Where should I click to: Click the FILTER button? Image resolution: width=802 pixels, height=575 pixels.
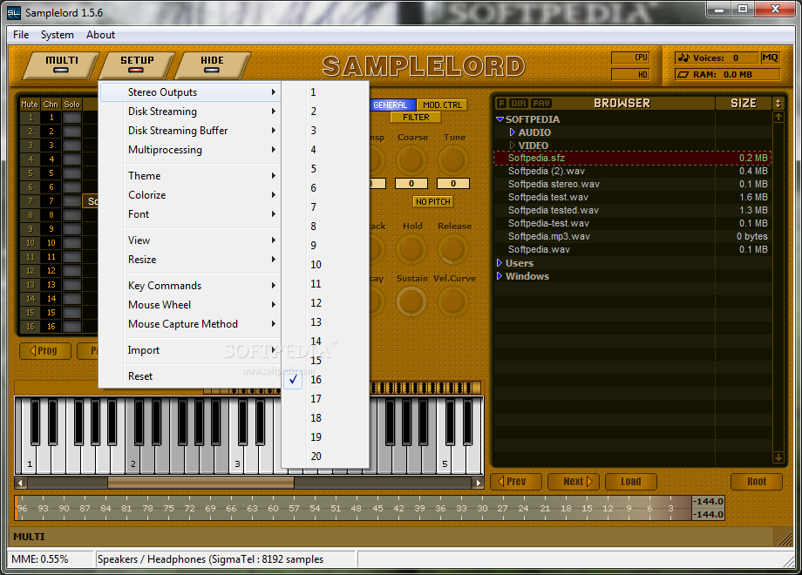pos(416,118)
